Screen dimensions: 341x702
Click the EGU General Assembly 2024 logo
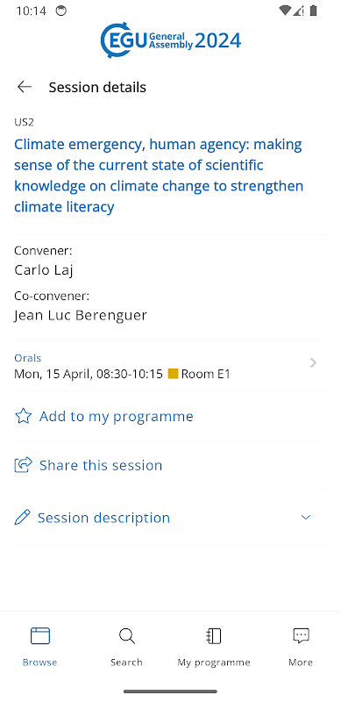tap(170, 40)
